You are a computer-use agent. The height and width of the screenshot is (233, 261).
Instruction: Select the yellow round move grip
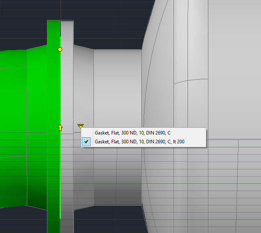coord(60,50)
